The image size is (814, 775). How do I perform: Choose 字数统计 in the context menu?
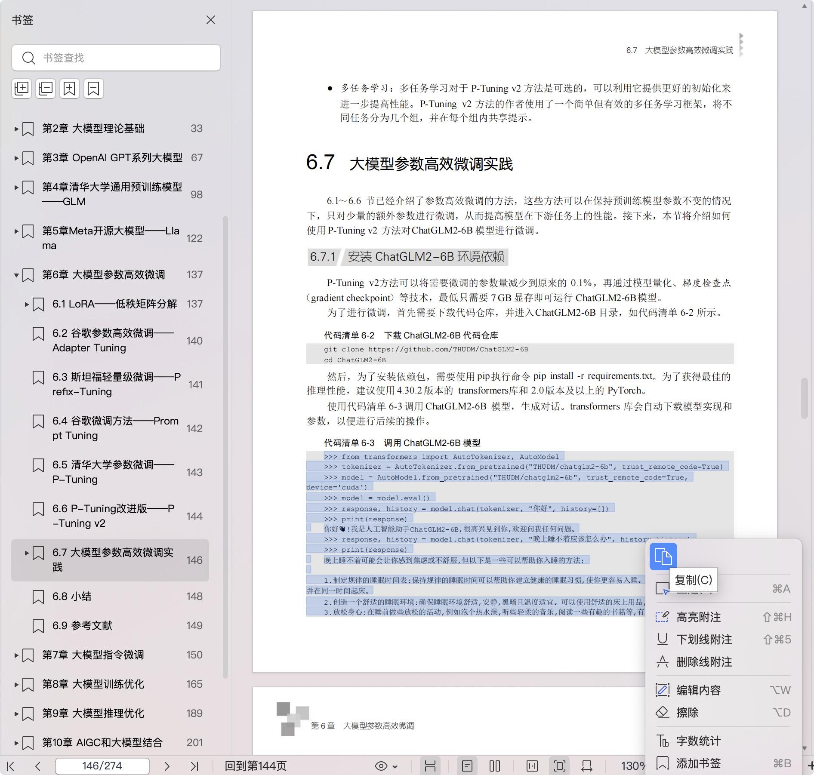pos(698,741)
